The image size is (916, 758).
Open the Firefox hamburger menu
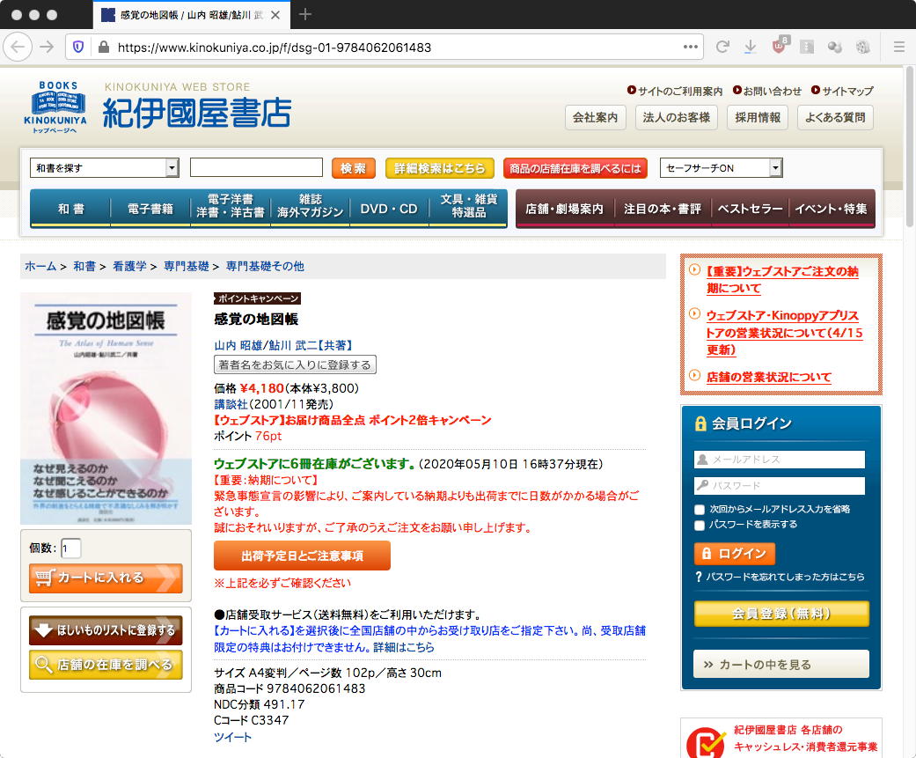click(899, 47)
